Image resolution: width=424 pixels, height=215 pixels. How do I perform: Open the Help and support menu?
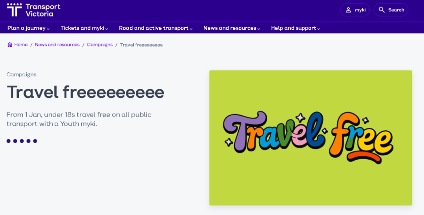[x=295, y=28]
